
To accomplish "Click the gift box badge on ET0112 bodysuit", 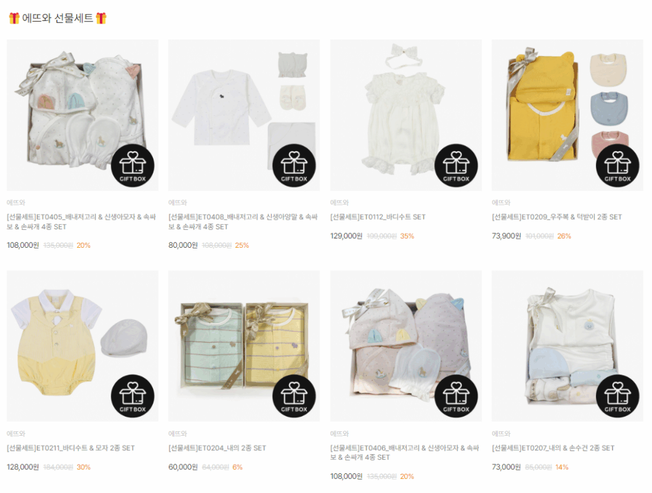I will (456, 166).
